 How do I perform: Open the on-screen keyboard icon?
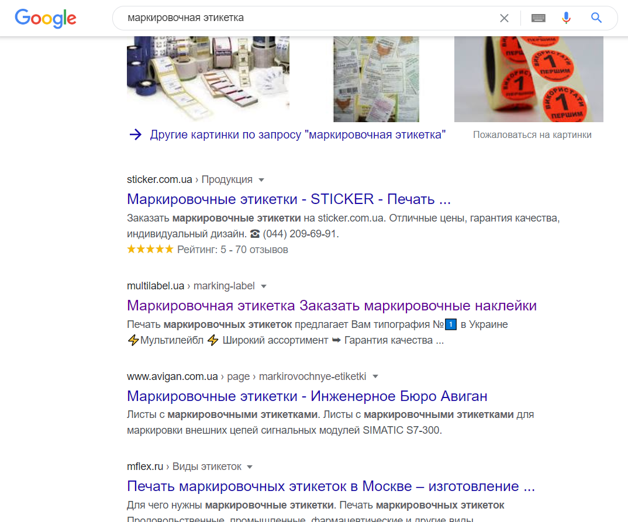tap(539, 18)
